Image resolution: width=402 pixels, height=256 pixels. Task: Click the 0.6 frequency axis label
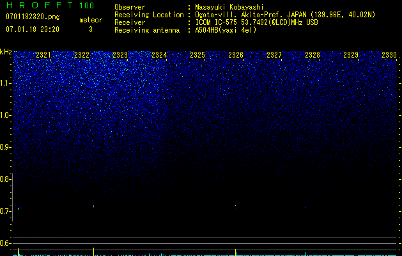pyautogui.click(x=6, y=243)
